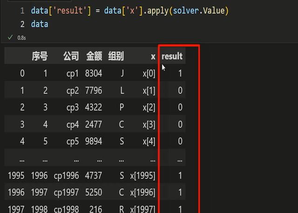Click group letter J in cp1 row
The height and width of the screenshot is (213, 298).
[x=122, y=73]
